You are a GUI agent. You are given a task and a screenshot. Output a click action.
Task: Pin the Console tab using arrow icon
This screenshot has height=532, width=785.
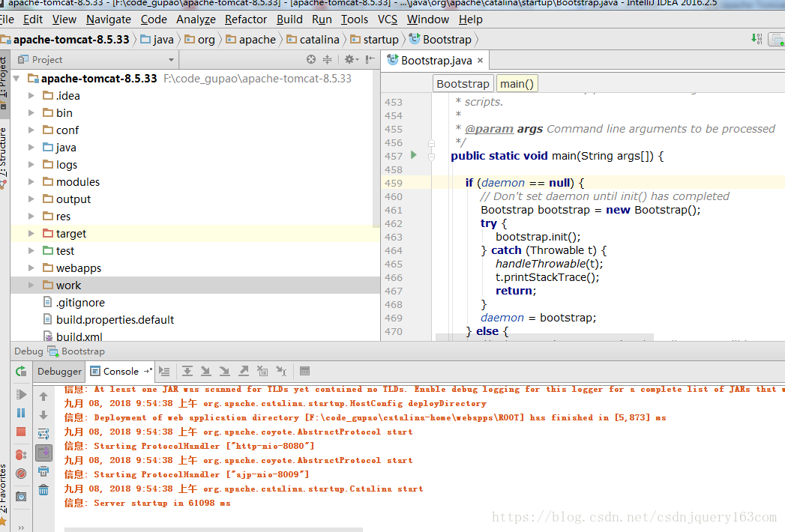[148, 371]
